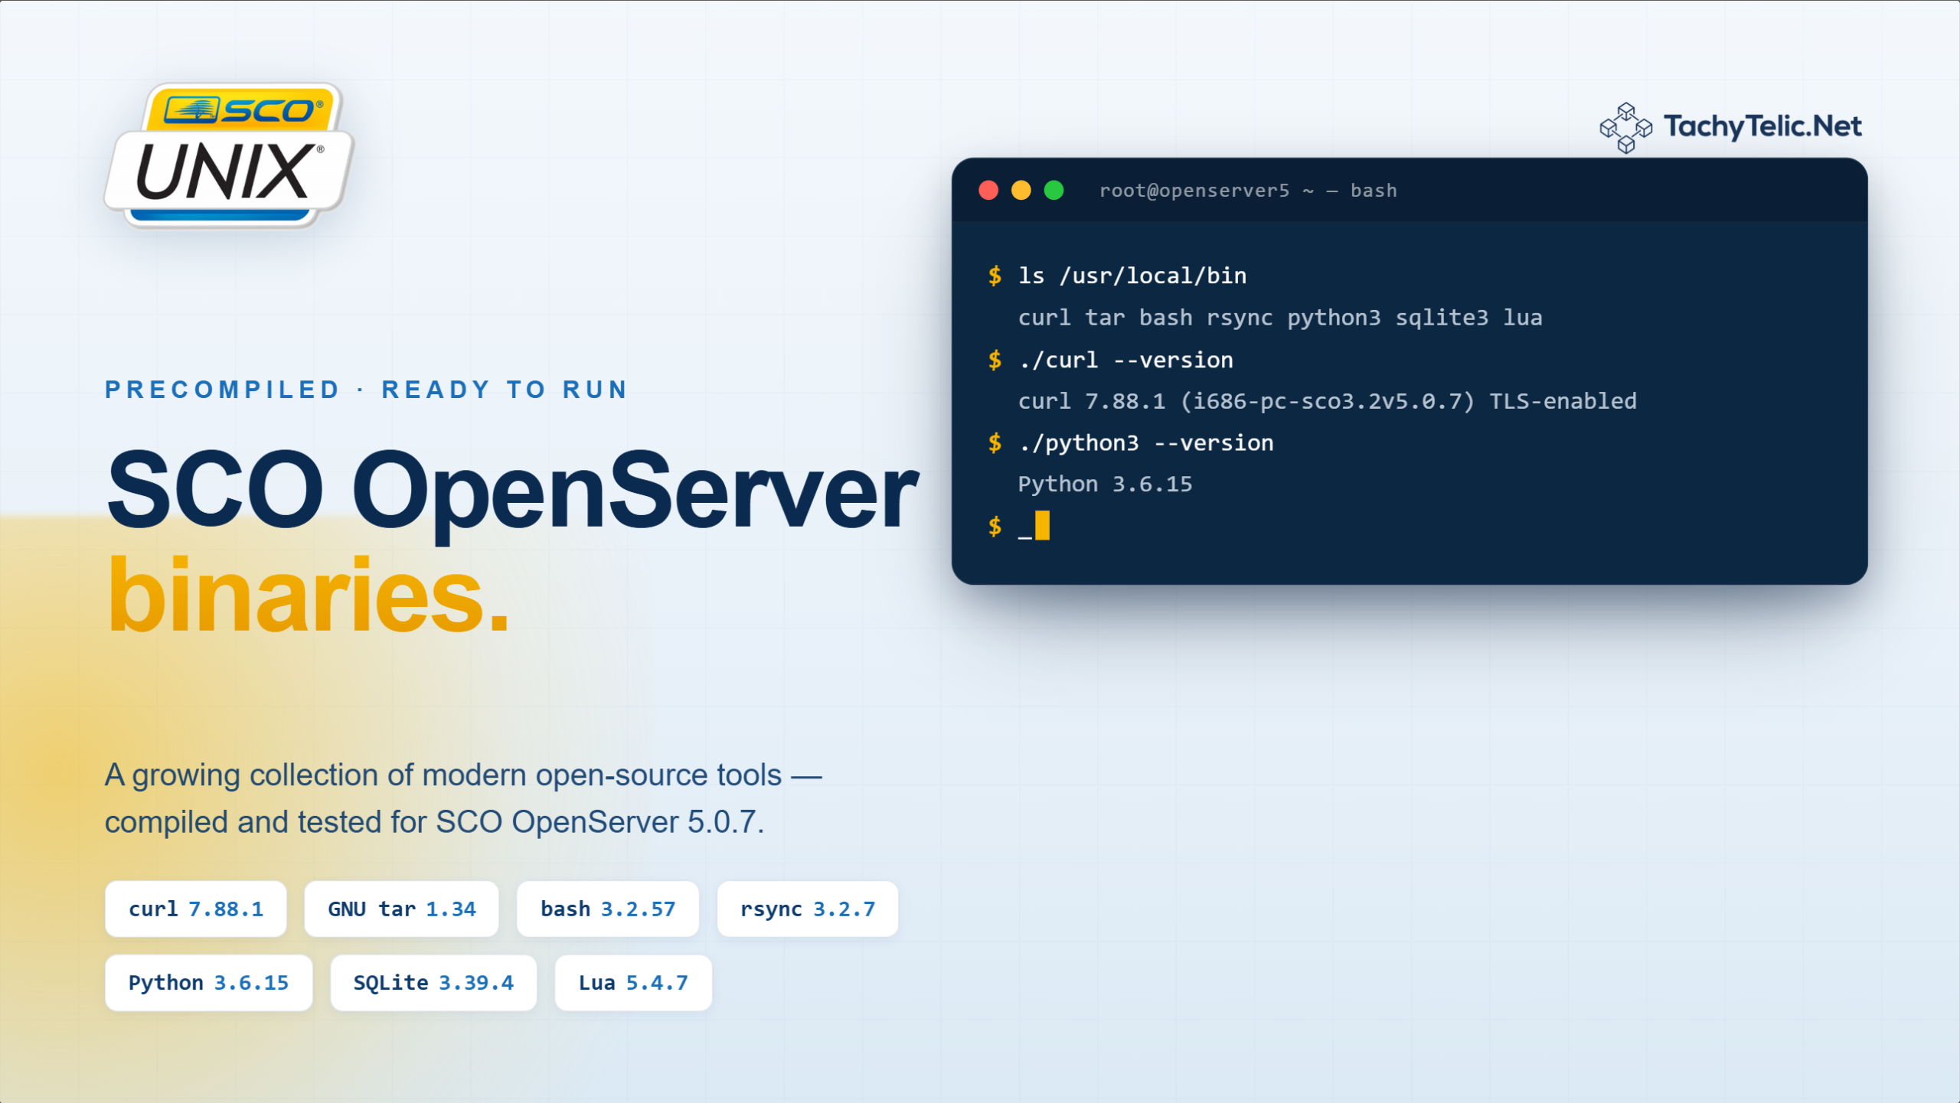Click the blinking orange terminal cursor block
1960x1103 pixels.
[1042, 526]
